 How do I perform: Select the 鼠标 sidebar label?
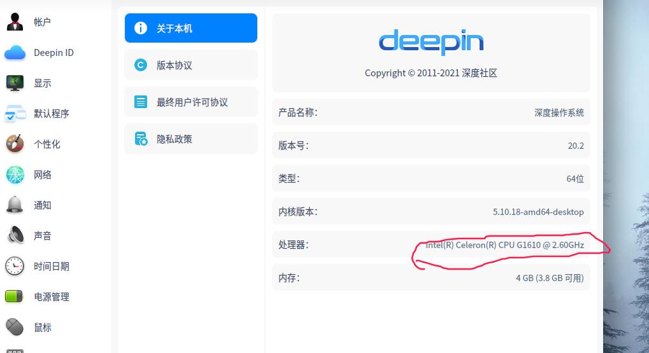(x=43, y=328)
